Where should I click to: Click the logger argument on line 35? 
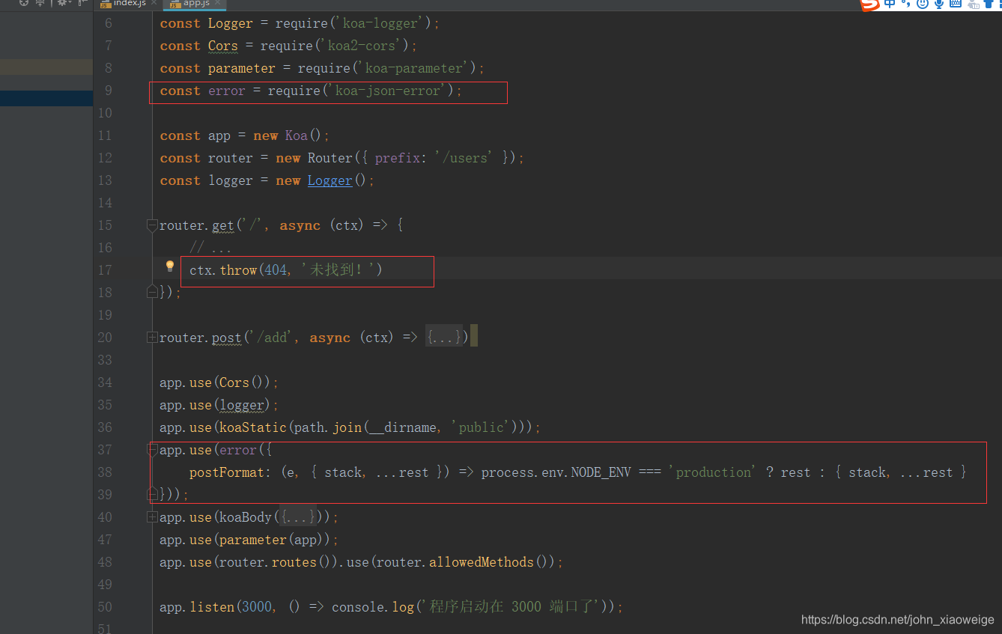point(242,405)
